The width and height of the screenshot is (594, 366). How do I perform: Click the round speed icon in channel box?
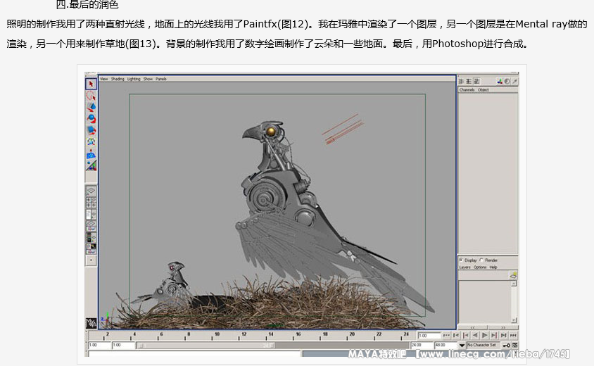click(507, 82)
